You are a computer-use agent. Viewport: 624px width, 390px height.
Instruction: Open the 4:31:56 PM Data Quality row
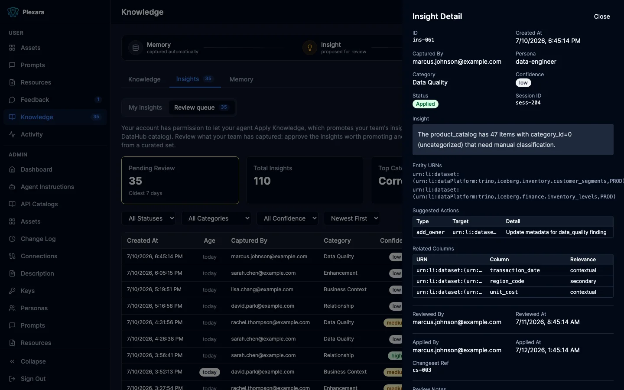[x=262, y=322]
